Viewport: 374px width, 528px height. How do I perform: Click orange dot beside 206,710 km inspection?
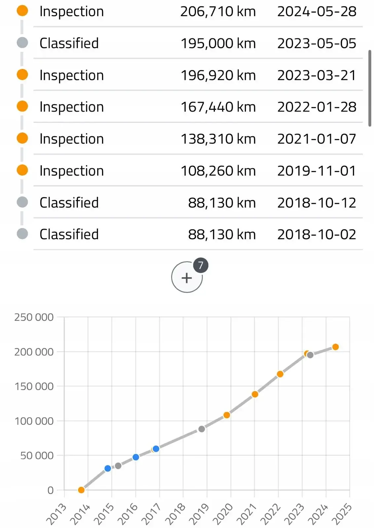pos(22,11)
